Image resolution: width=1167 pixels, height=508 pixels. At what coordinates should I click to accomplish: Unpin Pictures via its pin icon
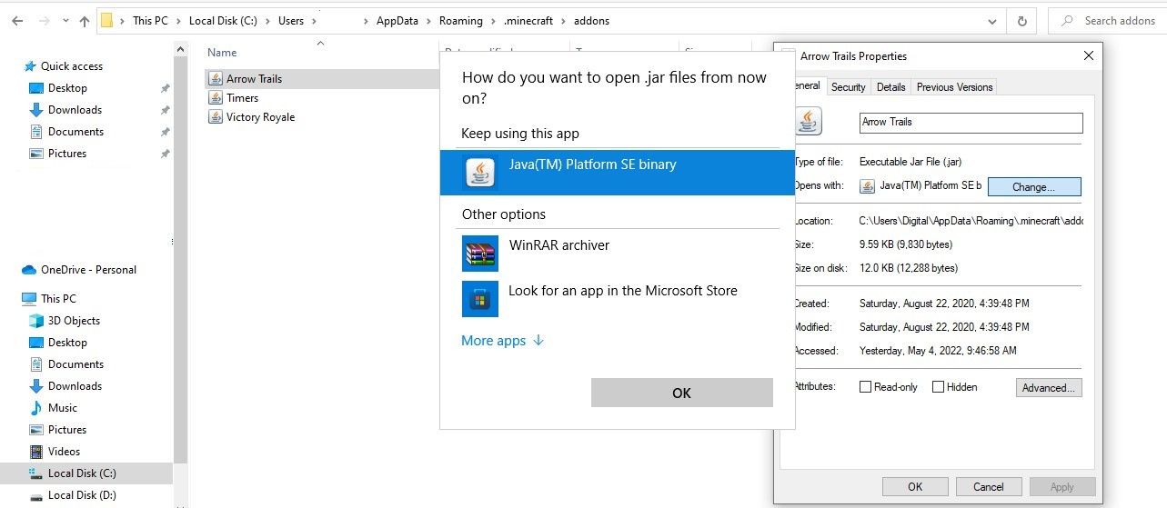point(165,154)
